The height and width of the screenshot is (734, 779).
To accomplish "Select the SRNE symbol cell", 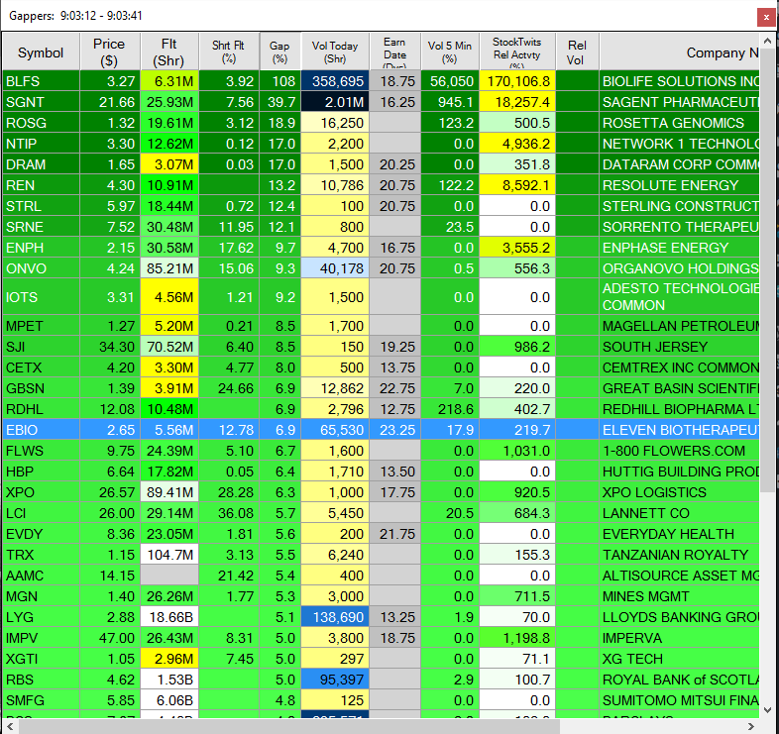I will tap(41, 227).
